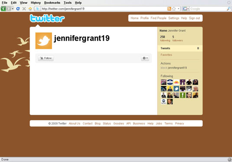This screenshot has width=232, height=162.
Task: Open Help footer link
Action: click(150, 123)
